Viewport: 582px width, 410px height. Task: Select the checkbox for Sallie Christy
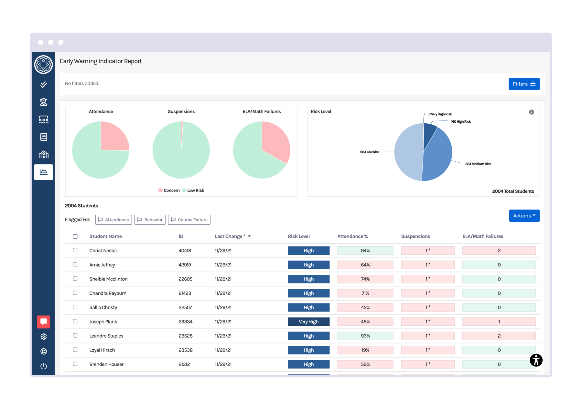75,307
